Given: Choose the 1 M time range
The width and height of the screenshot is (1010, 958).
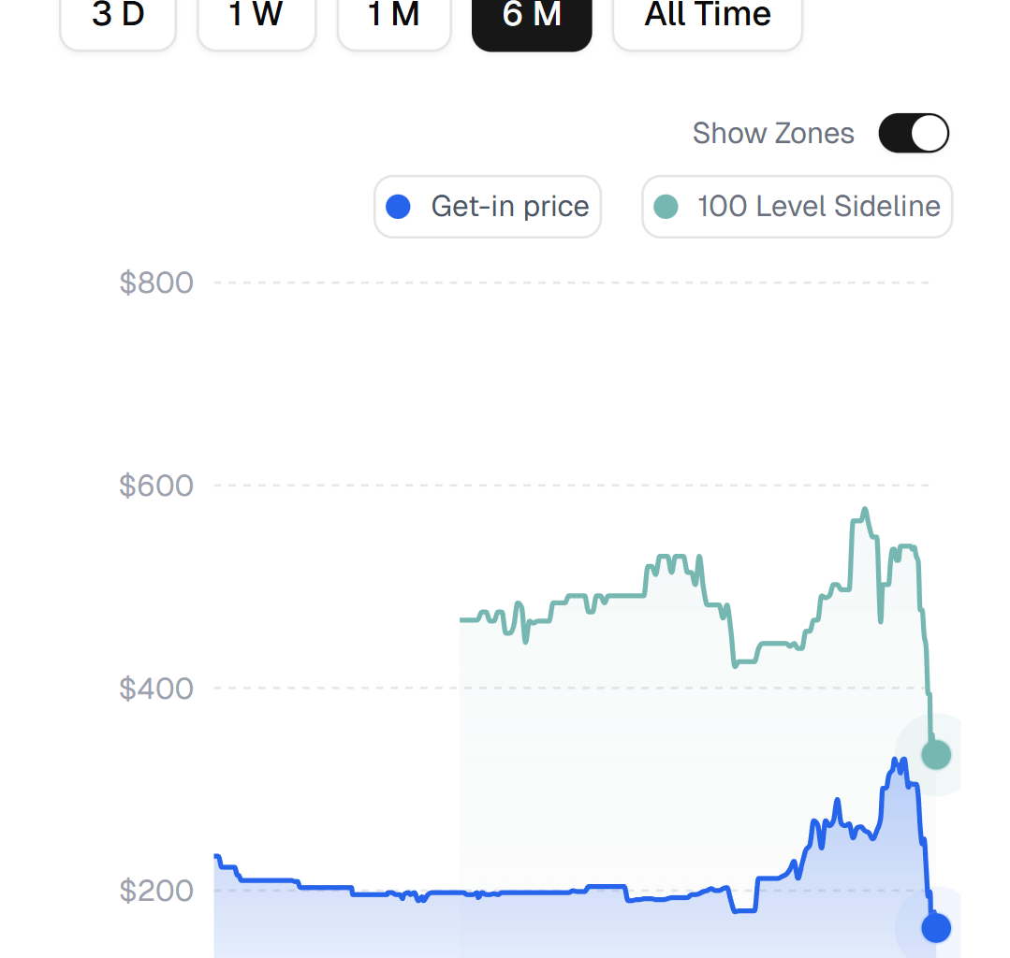Looking at the screenshot, I should pos(394,17).
